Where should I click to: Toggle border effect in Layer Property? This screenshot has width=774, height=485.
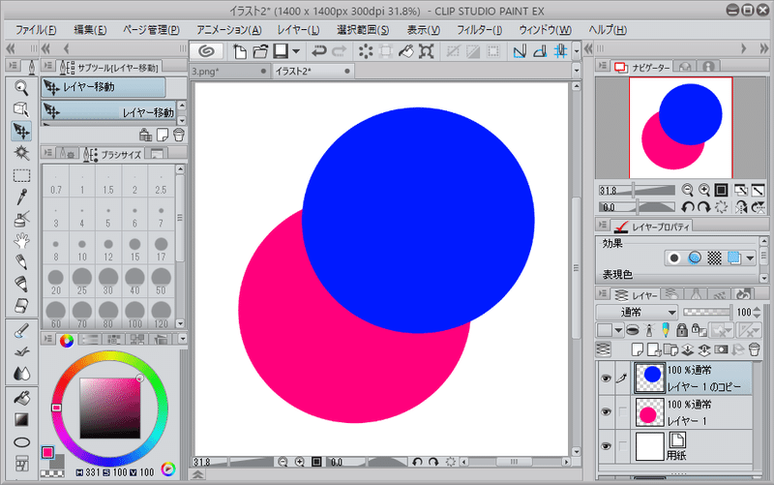(x=673, y=258)
